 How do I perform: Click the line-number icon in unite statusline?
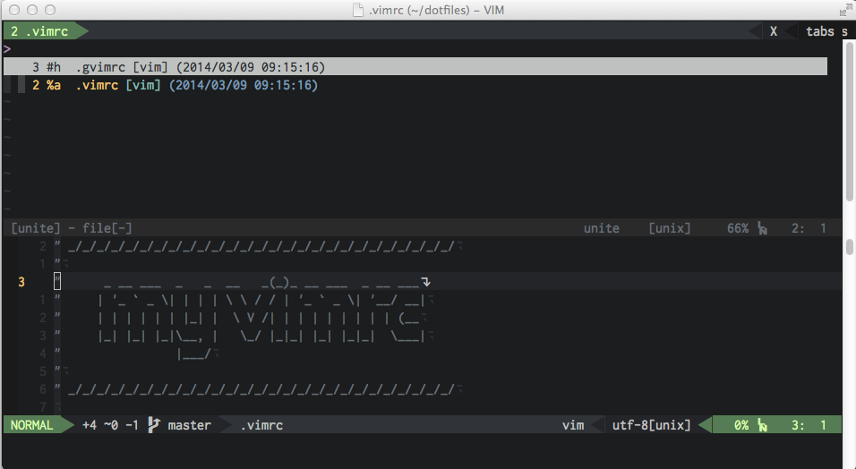coord(762,228)
